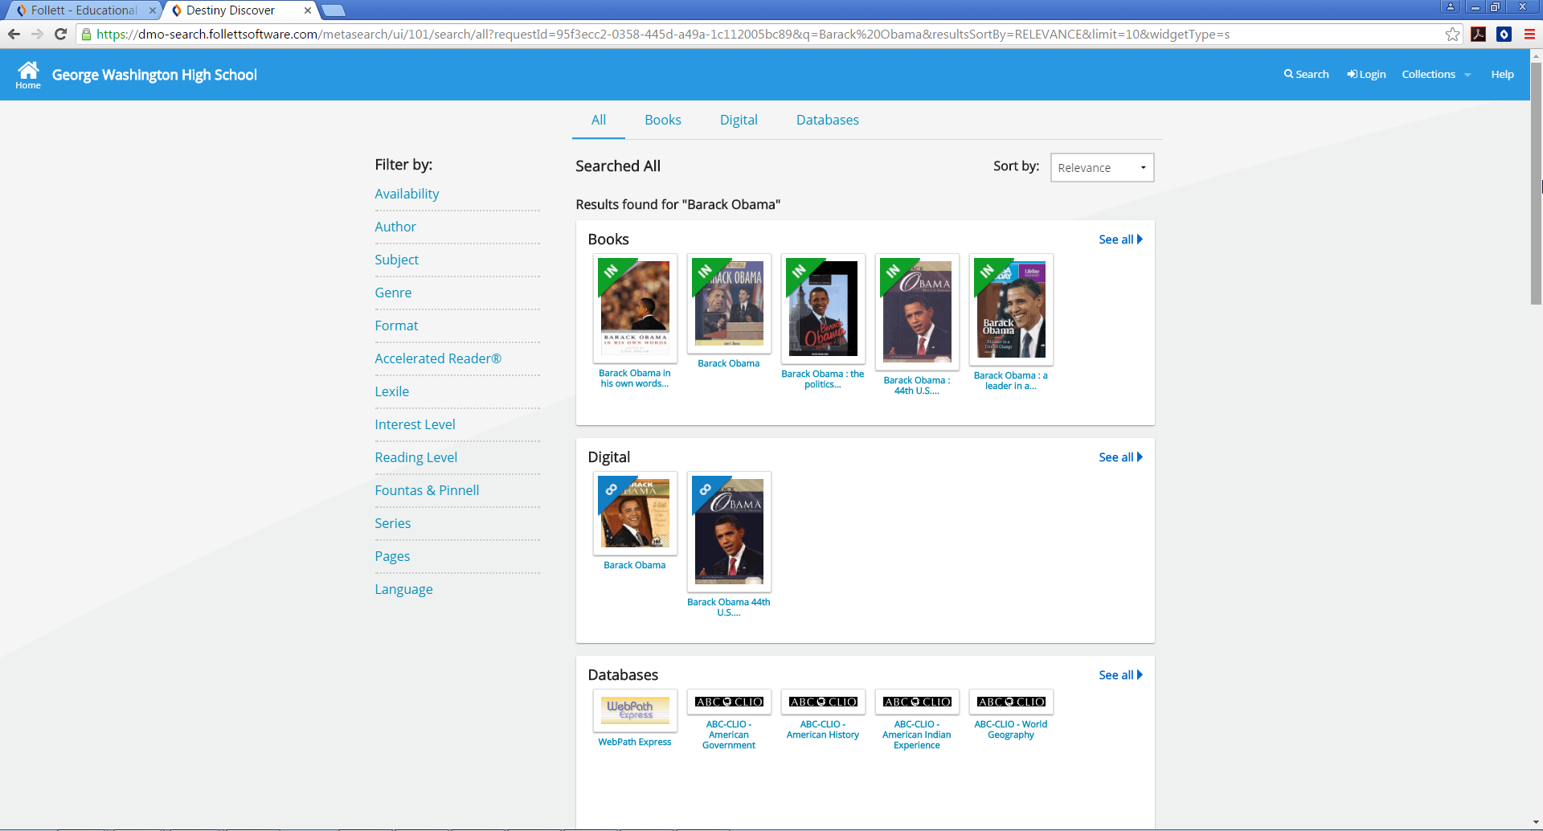
Task: Go to the Home icon
Action: [x=28, y=74]
